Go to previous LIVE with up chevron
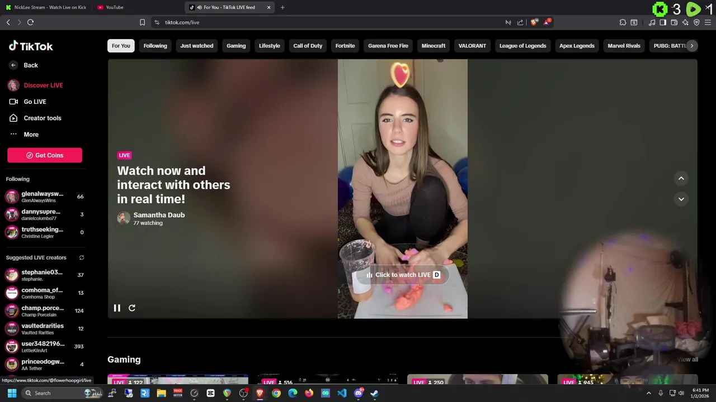This screenshot has width=716, height=402. [x=681, y=178]
